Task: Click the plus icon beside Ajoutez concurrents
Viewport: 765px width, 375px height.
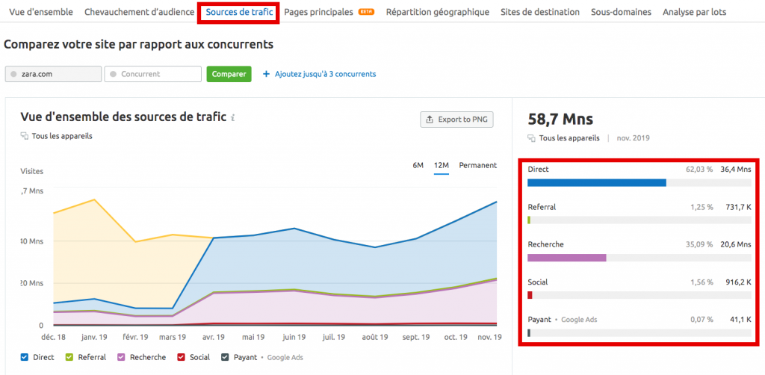Action: (266, 74)
